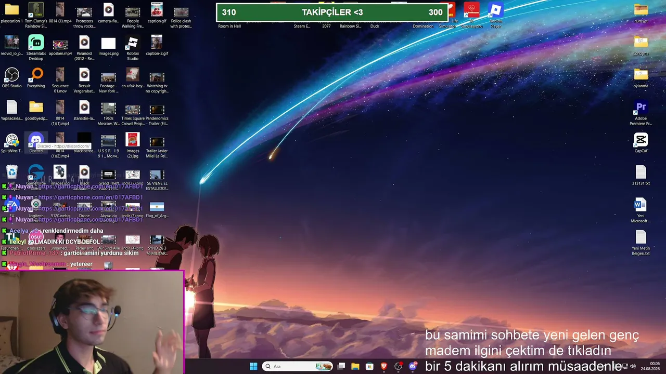Select the Flag_of_Argentina image file
Image resolution: width=666 pixels, height=374 pixels.
157,210
